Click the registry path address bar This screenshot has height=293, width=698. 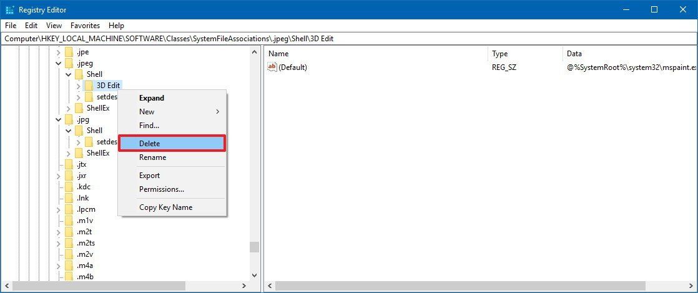pyautogui.click(x=349, y=39)
